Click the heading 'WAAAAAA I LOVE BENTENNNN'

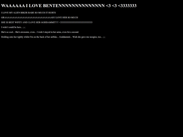coord(69,6)
